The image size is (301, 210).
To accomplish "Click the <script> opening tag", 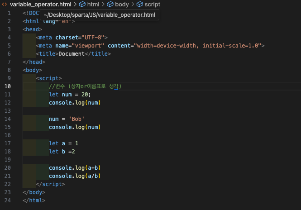I will click(49, 78).
